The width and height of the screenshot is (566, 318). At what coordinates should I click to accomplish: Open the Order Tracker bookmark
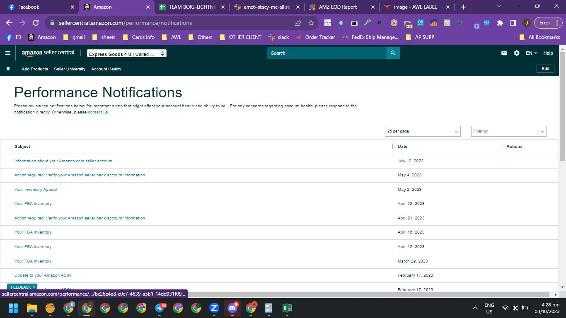tap(315, 37)
